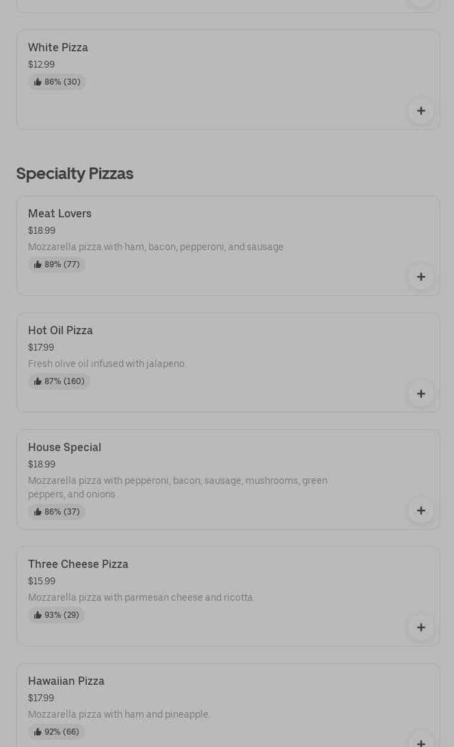This screenshot has width=454, height=747.
Task: Click the 92% (66) rating badge
Action: coord(57,732)
